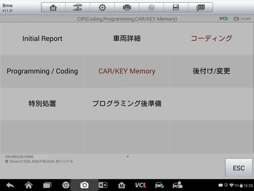Click the Bmw V11.31 version label
This screenshot has width=254, height=191.
coord(7,8)
